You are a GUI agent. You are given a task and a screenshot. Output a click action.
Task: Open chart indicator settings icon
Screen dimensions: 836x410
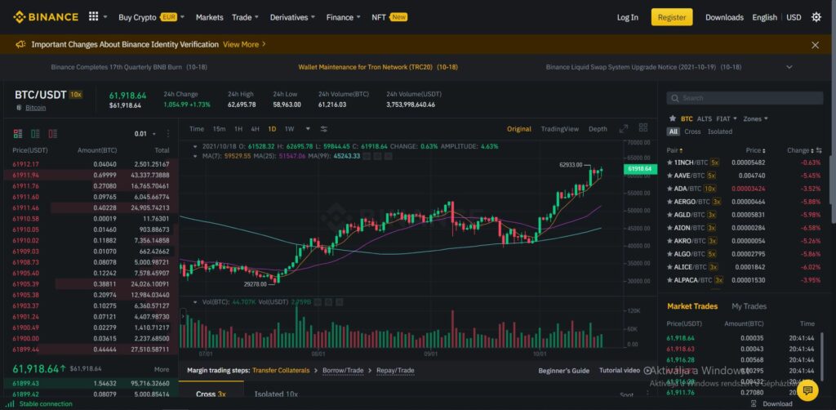click(x=323, y=128)
